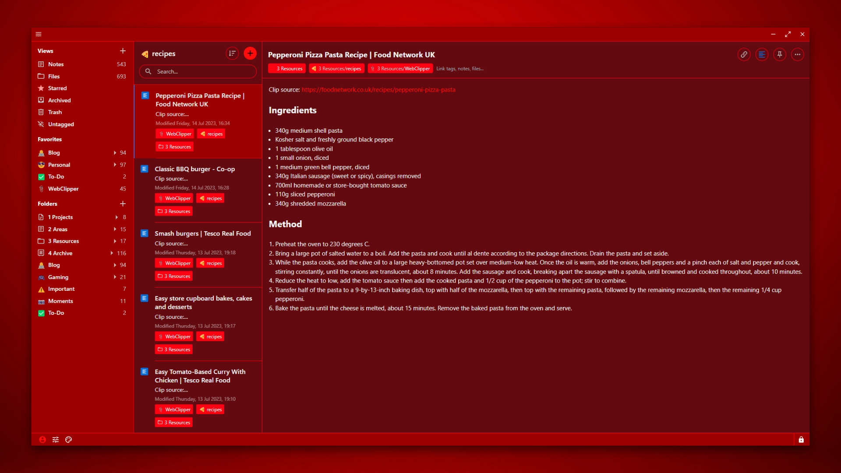Click the 3 Resources/recipes tag

pos(336,69)
